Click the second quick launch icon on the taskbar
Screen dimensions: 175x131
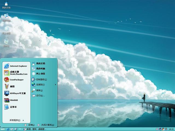click(12, 129)
